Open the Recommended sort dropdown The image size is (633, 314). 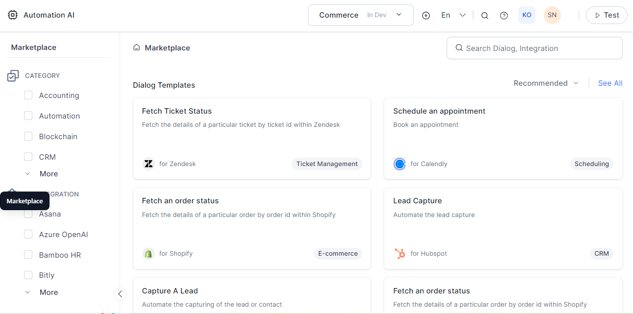click(x=545, y=83)
